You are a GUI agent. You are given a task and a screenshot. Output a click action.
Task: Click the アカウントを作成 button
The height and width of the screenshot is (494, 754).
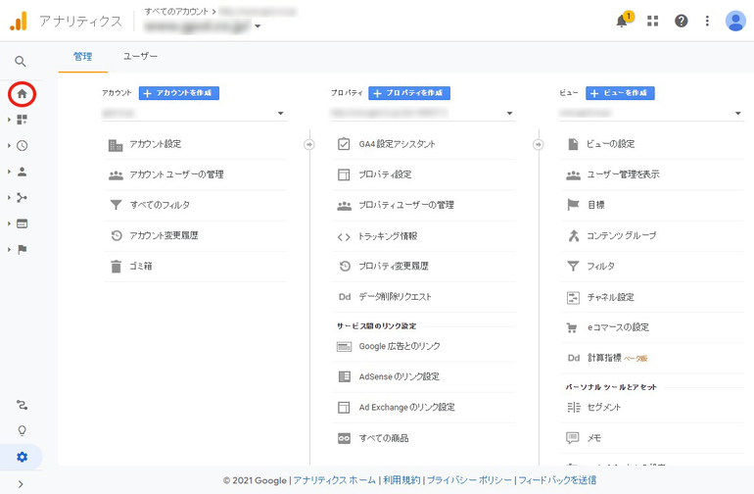point(178,93)
